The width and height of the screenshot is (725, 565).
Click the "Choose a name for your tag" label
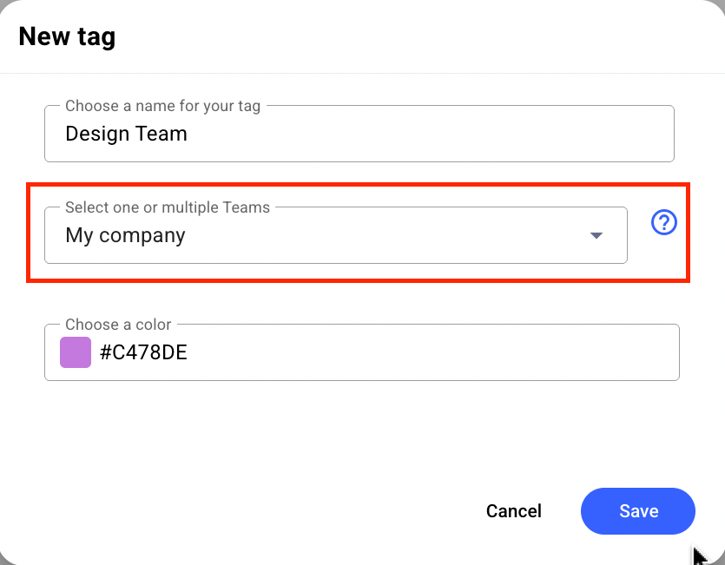(162, 106)
